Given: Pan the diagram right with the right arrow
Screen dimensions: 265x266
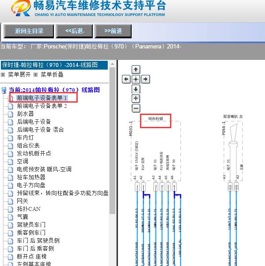Looking at the screenshot, I should pos(146,79).
